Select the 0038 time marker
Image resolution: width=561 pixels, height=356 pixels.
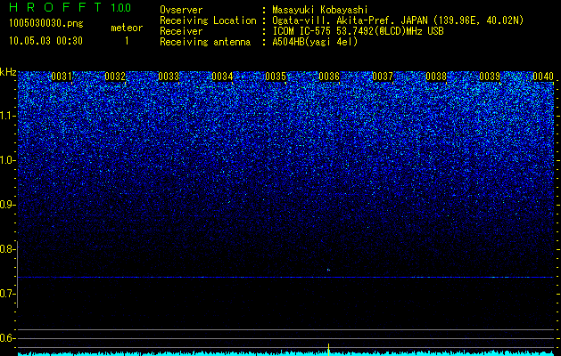click(436, 77)
